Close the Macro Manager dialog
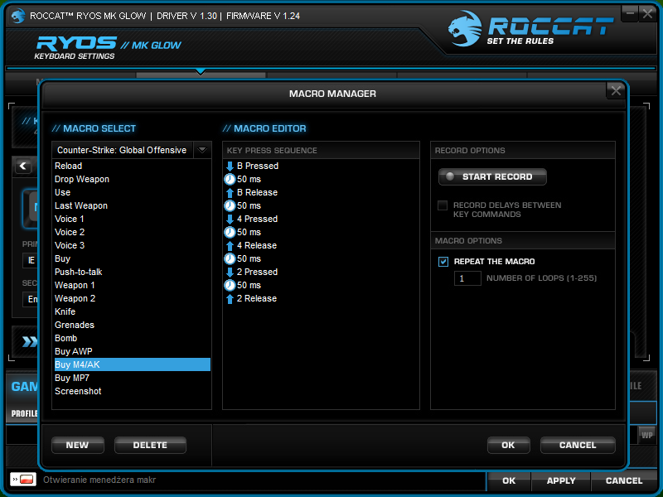The image size is (663, 497). (616, 90)
